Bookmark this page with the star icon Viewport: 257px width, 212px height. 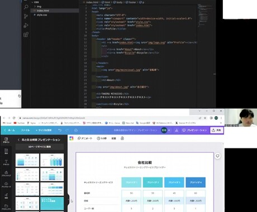[x=205, y=118]
